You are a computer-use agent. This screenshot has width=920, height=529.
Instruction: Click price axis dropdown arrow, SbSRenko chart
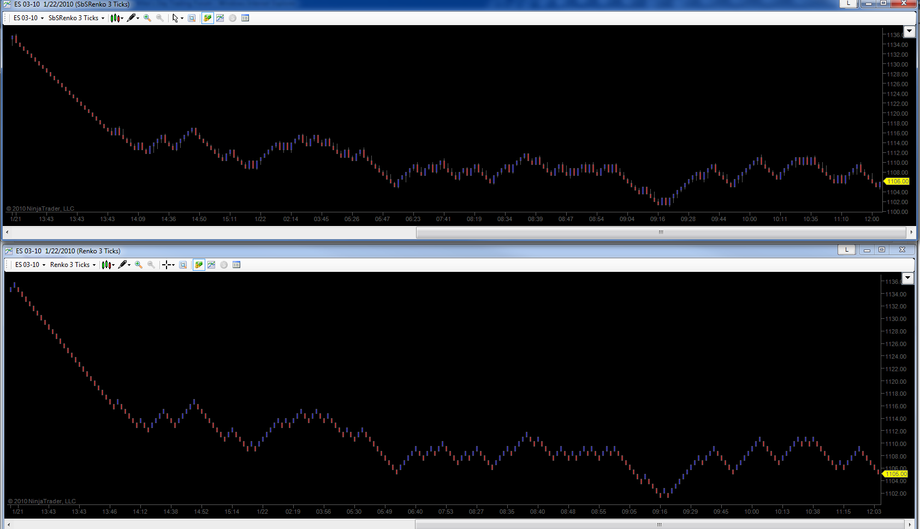click(x=909, y=31)
